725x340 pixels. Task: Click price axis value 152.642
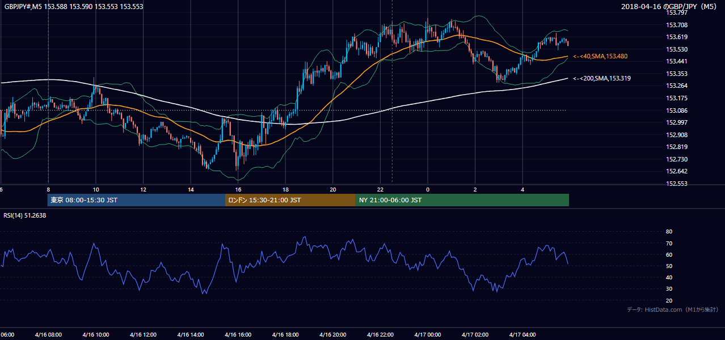(676, 172)
